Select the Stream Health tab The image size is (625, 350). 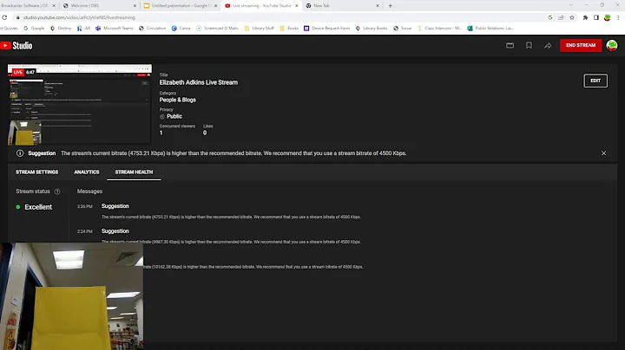coord(134,172)
